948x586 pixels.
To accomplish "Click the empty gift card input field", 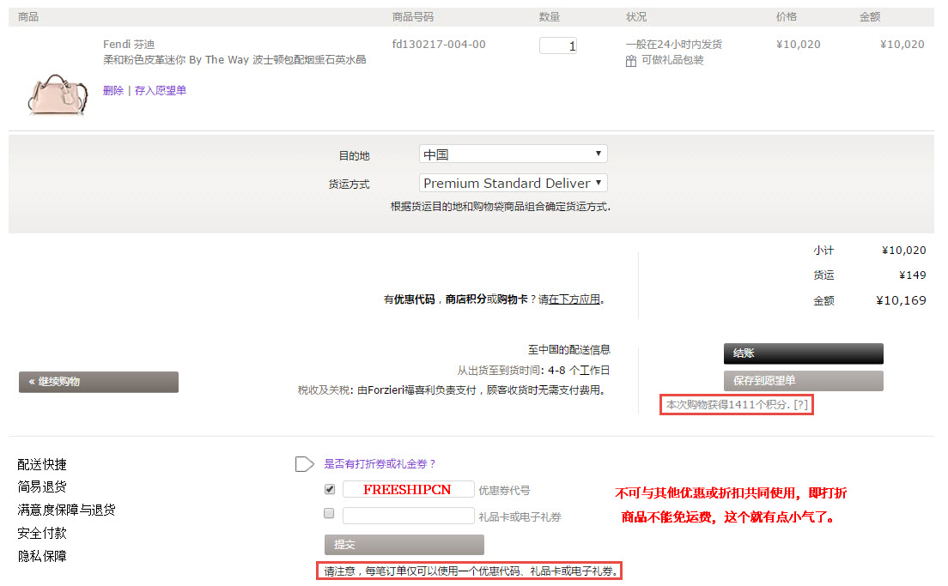I will point(408,516).
